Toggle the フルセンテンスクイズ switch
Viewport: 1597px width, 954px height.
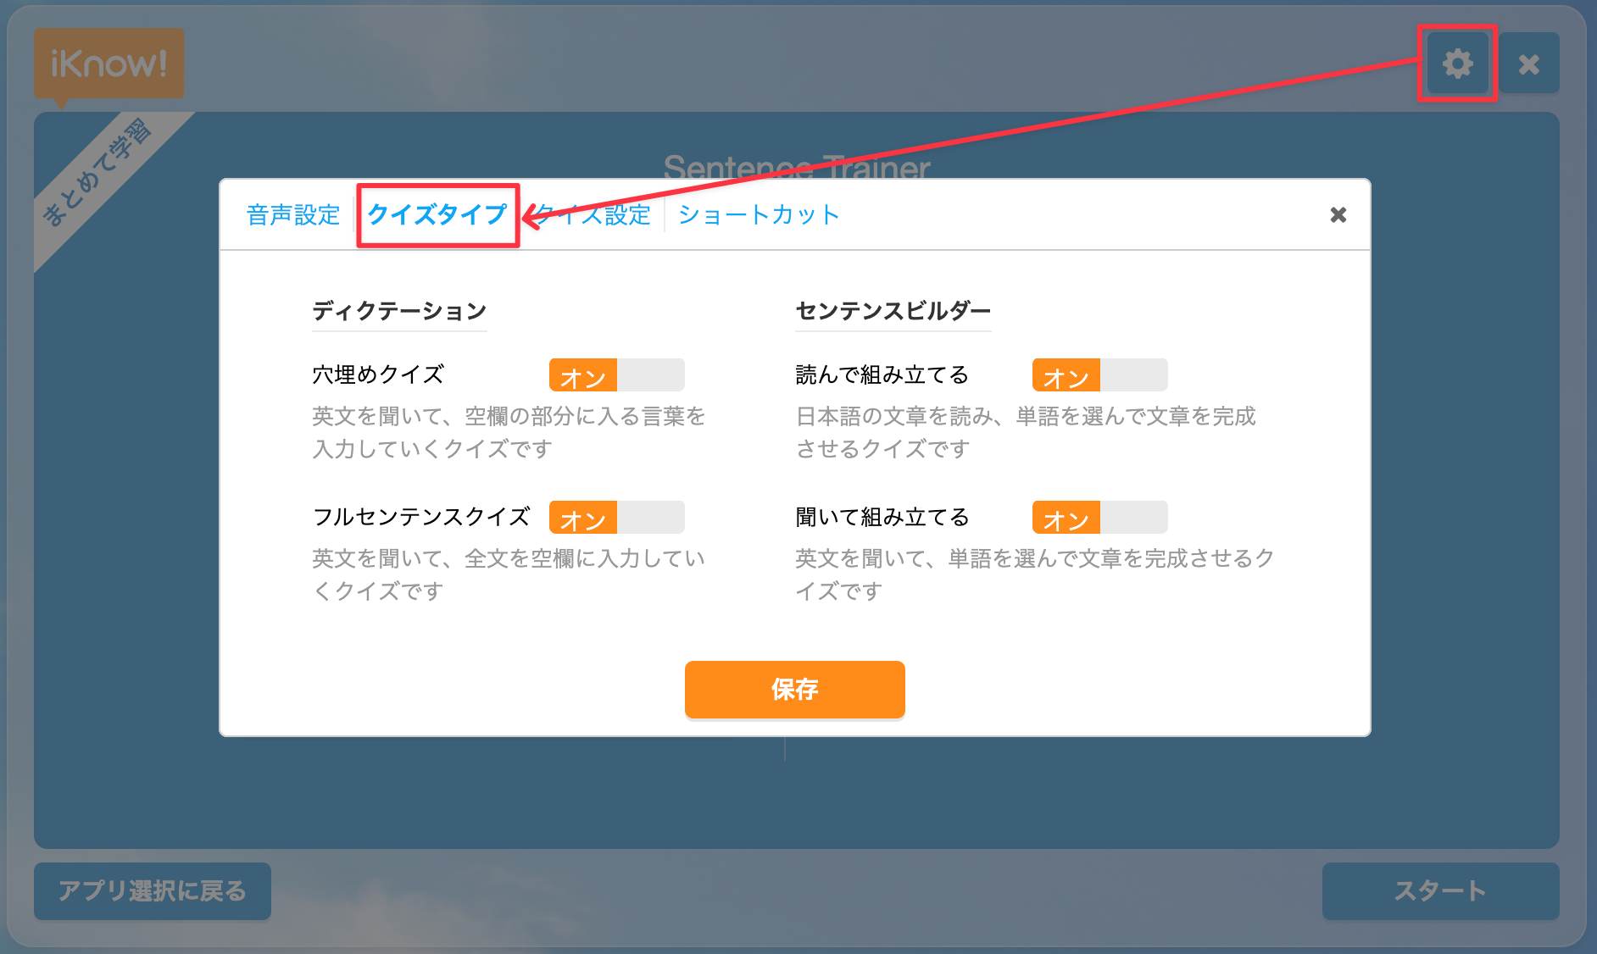click(x=616, y=518)
